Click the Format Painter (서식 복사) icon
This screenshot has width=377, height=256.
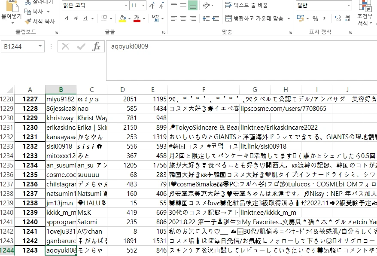tap(28, 21)
